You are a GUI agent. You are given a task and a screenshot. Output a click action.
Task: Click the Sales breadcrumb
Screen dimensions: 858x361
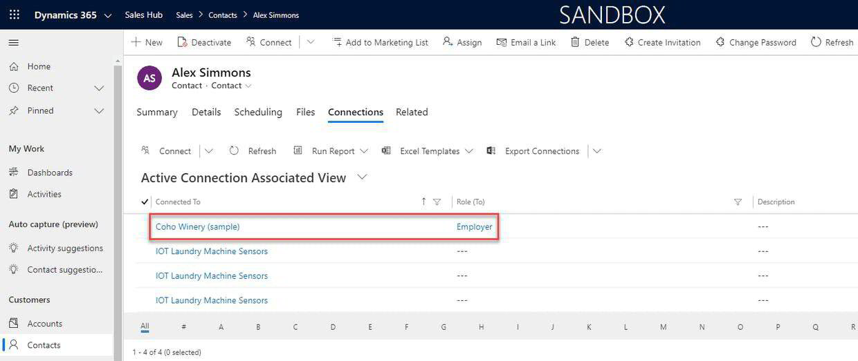coord(184,14)
